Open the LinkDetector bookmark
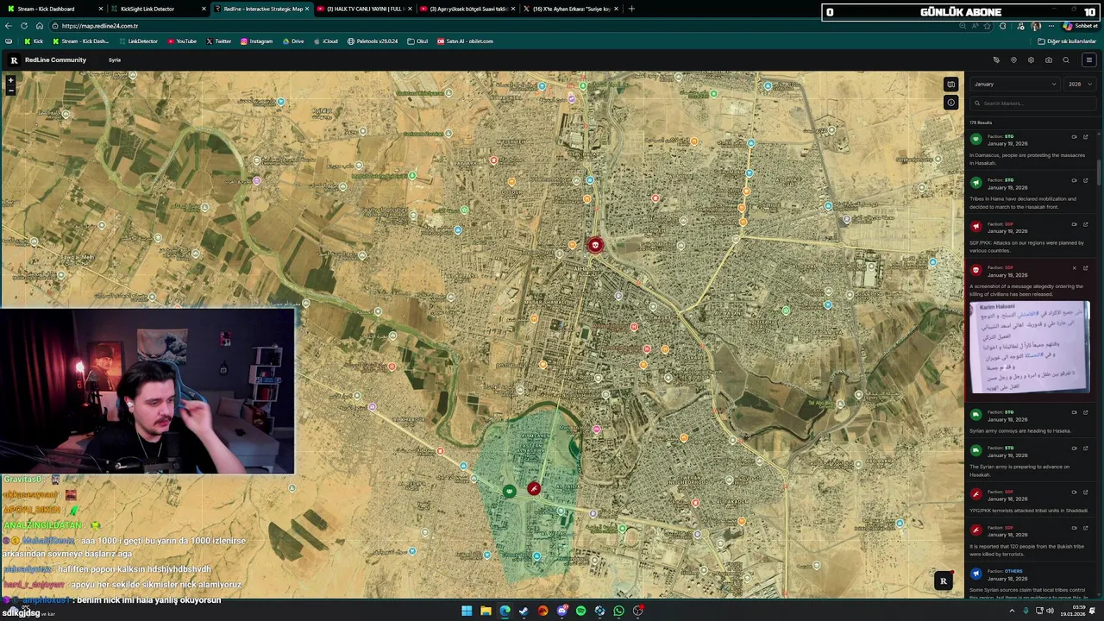 point(139,41)
